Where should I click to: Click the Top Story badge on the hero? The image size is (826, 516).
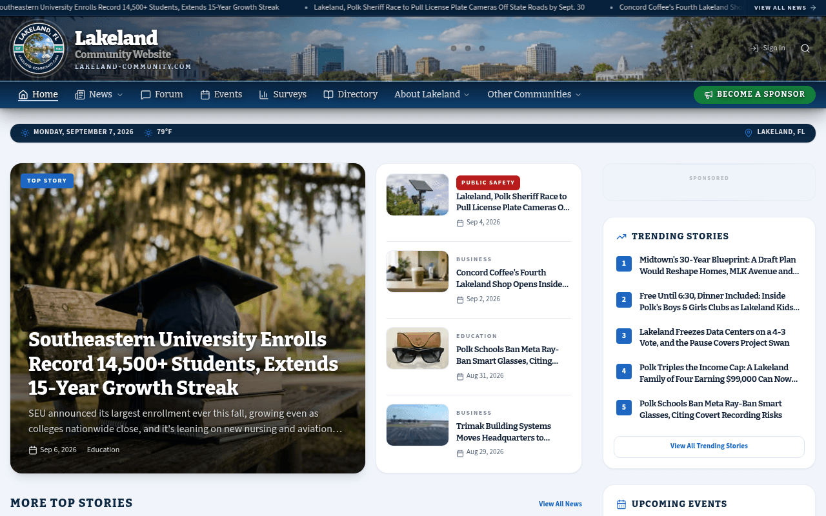47,181
